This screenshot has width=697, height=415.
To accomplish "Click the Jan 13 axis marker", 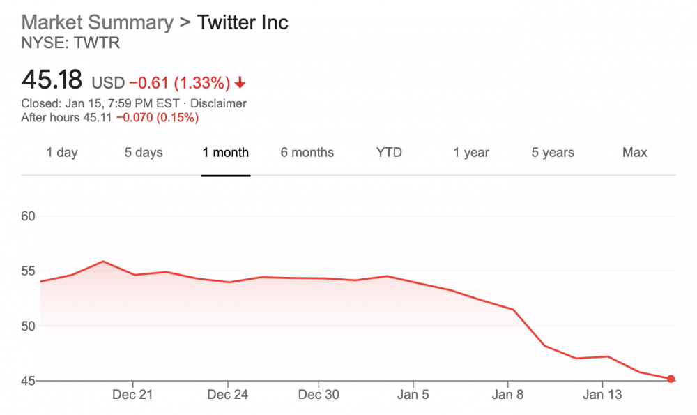I will pyautogui.click(x=602, y=394).
